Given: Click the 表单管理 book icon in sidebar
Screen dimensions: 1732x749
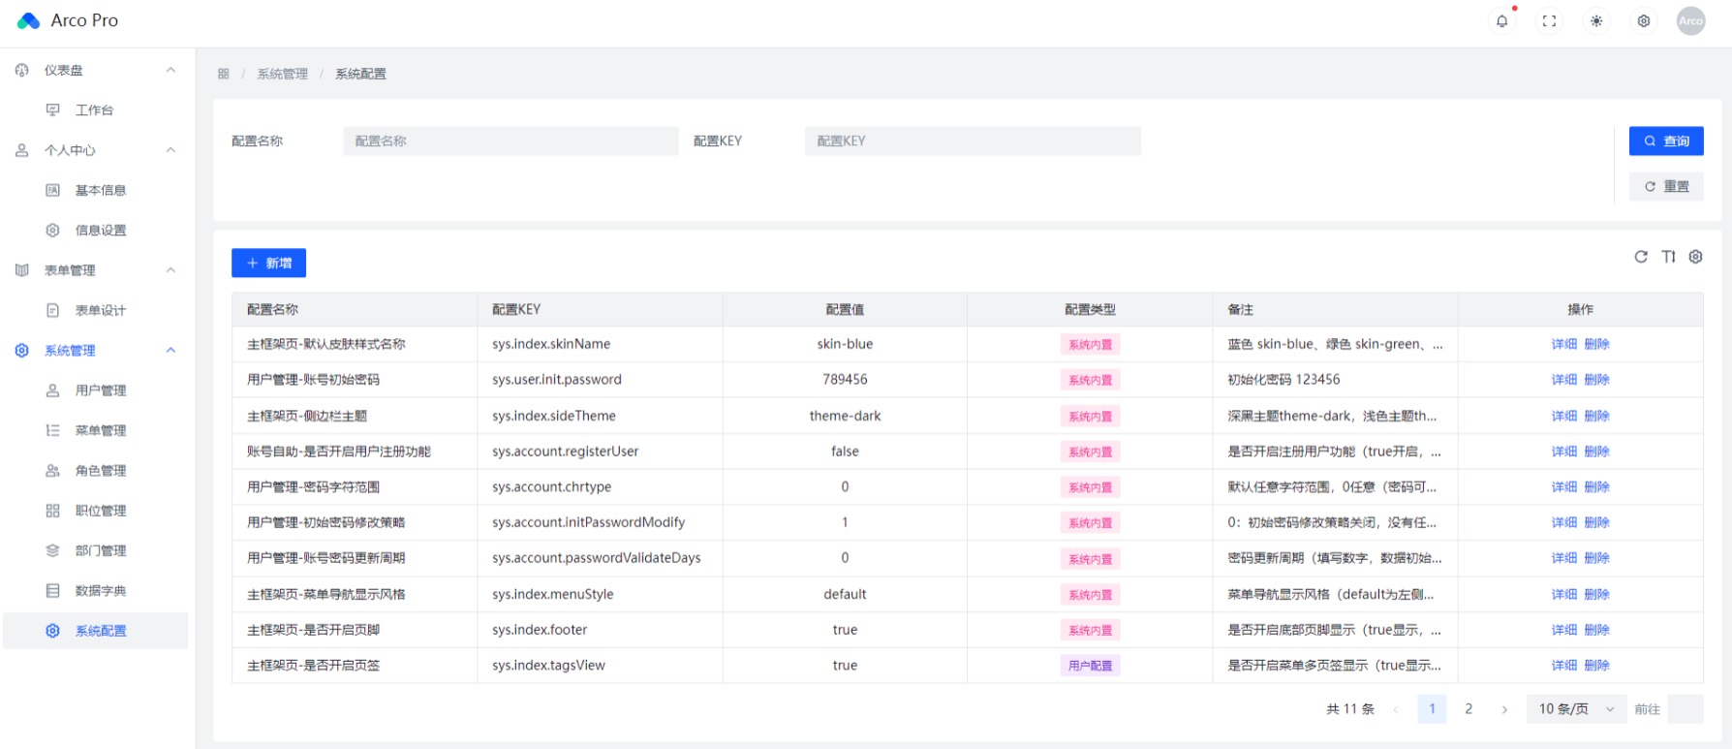Looking at the screenshot, I should [22, 270].
